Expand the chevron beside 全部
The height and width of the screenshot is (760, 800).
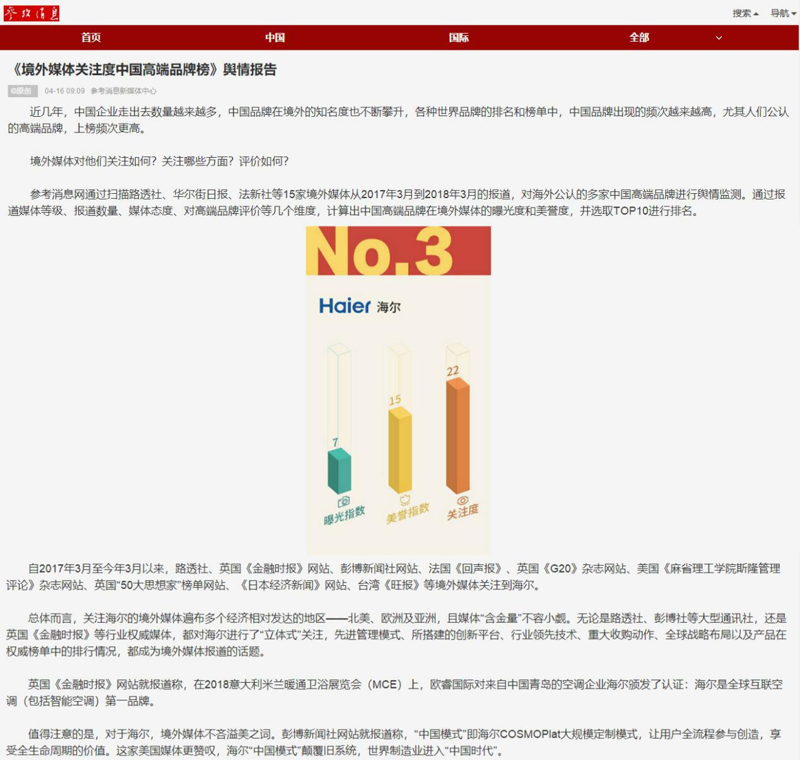719,38
